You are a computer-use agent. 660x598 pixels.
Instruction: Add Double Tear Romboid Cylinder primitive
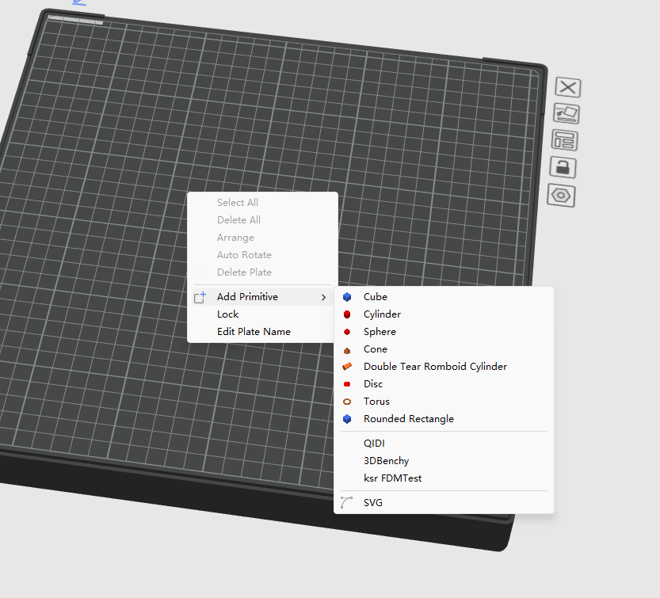pyautogui.click(x=444, y=367)
